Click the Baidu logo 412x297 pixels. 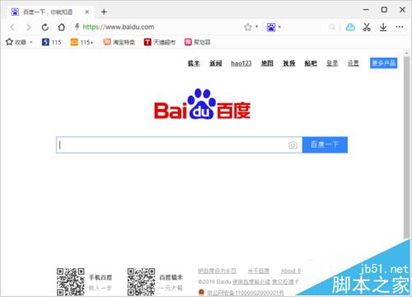point(202,104)
